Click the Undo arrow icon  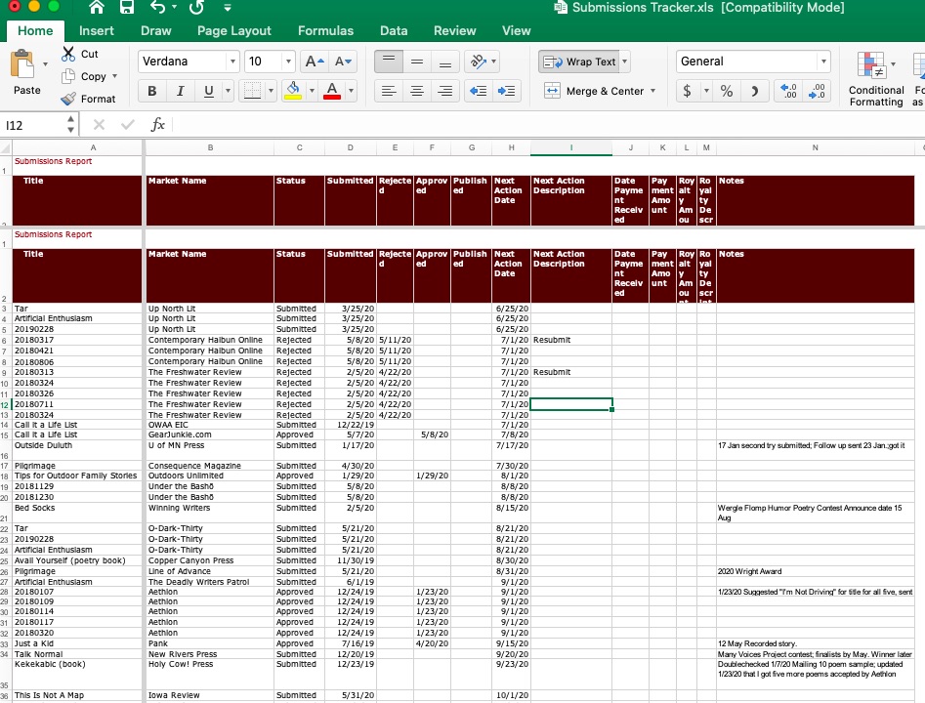[x=158, y=9]
